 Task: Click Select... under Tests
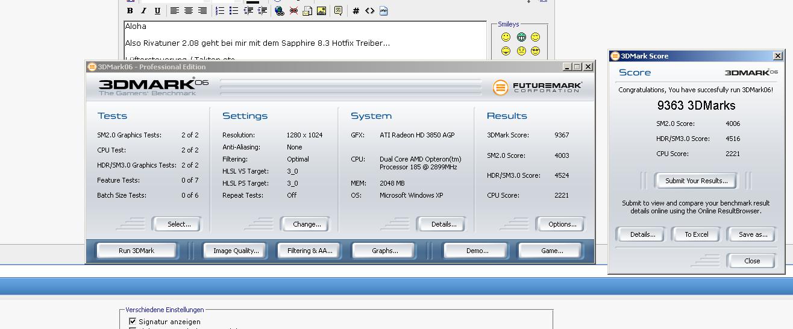[x=176, y=224]
